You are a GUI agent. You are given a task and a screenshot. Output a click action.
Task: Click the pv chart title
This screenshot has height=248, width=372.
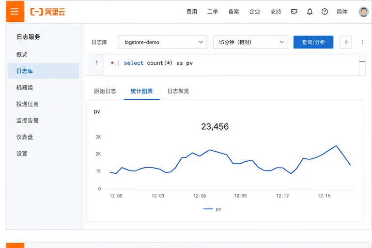pos(97,111)
